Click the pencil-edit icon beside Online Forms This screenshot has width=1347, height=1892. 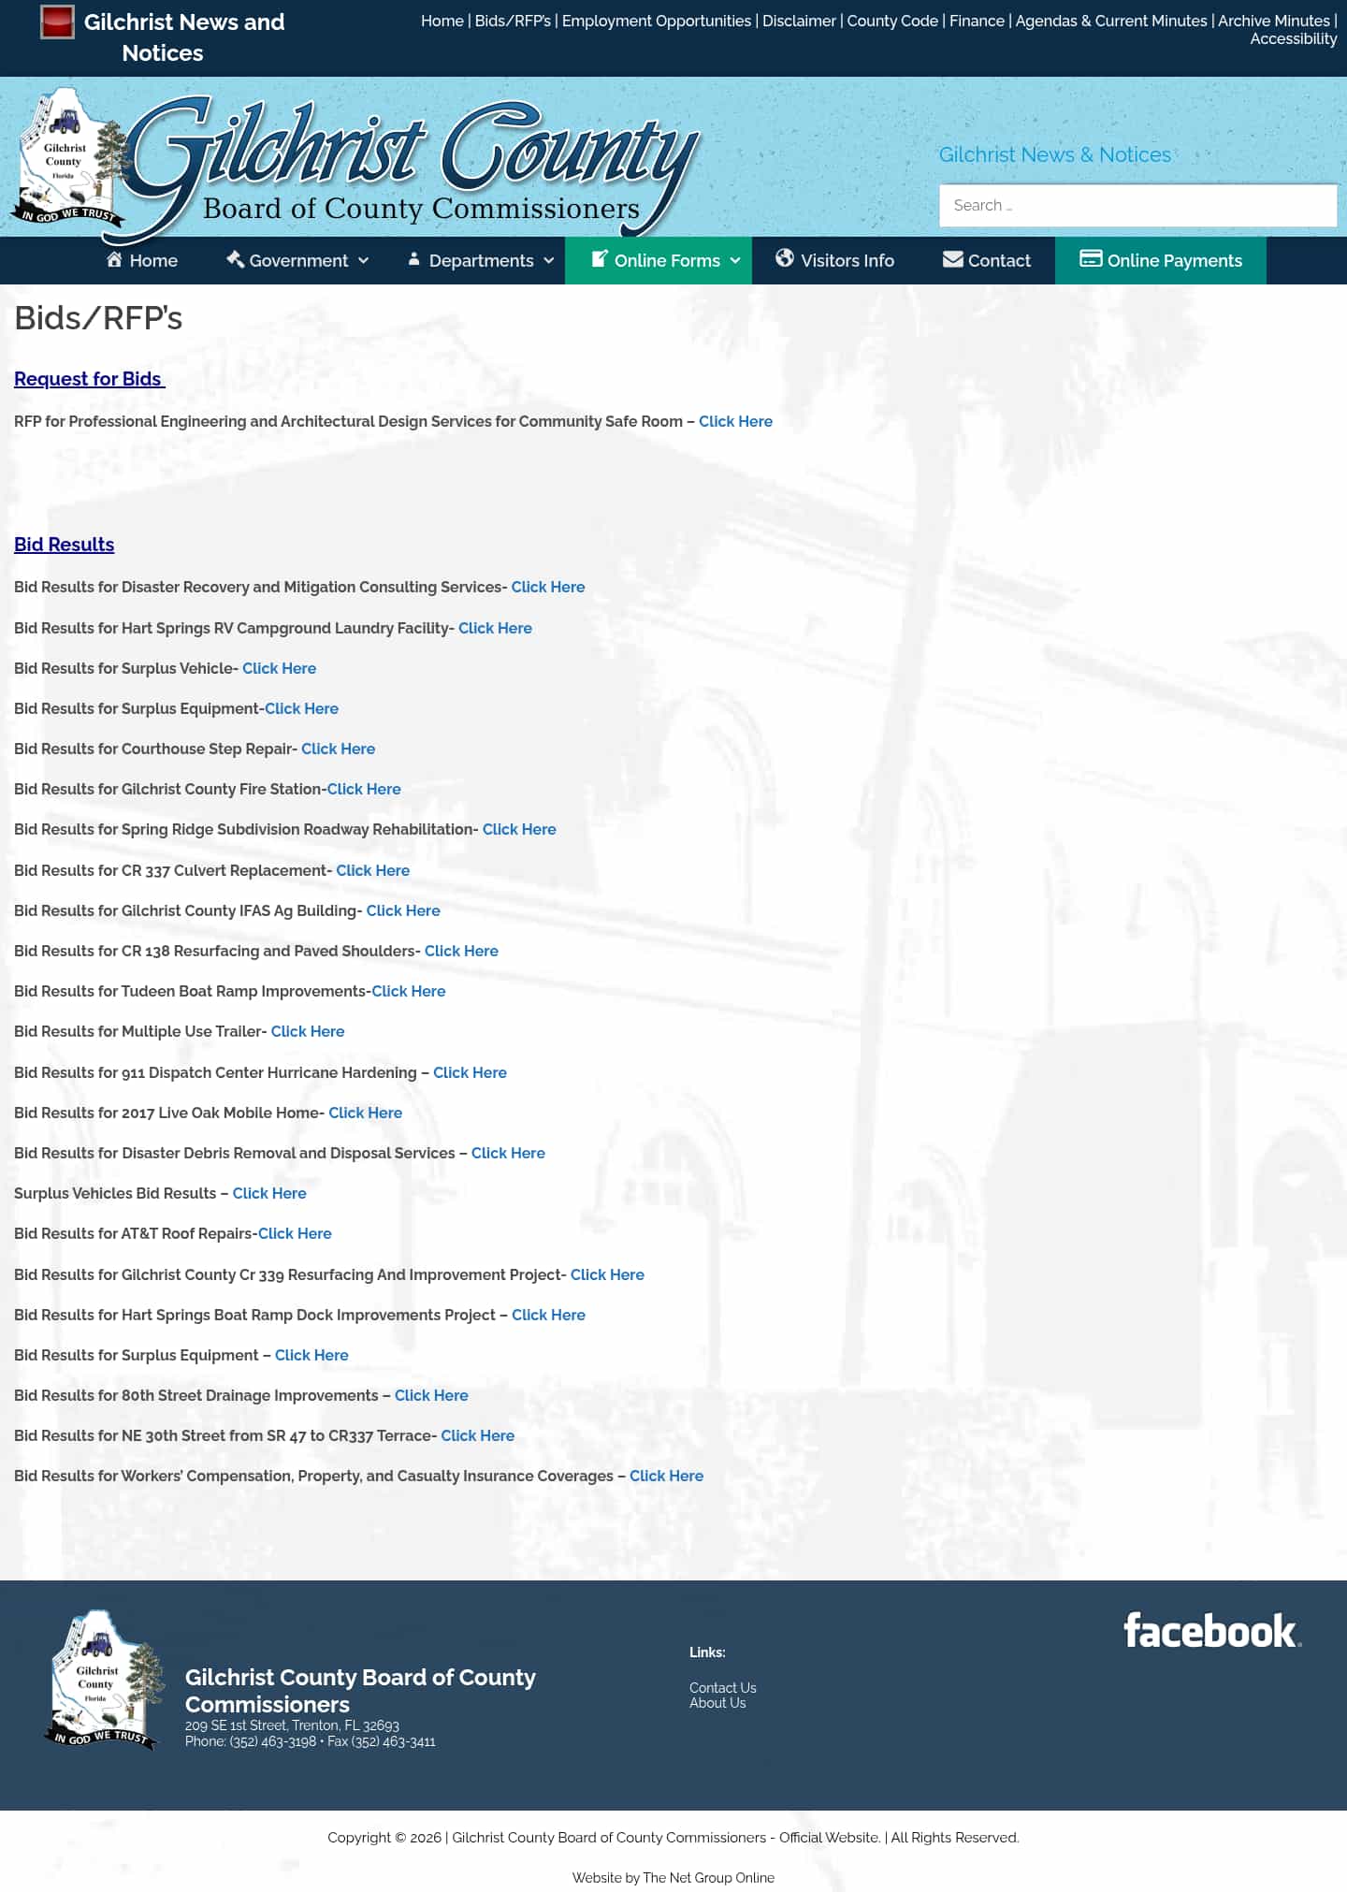(600, 259)
